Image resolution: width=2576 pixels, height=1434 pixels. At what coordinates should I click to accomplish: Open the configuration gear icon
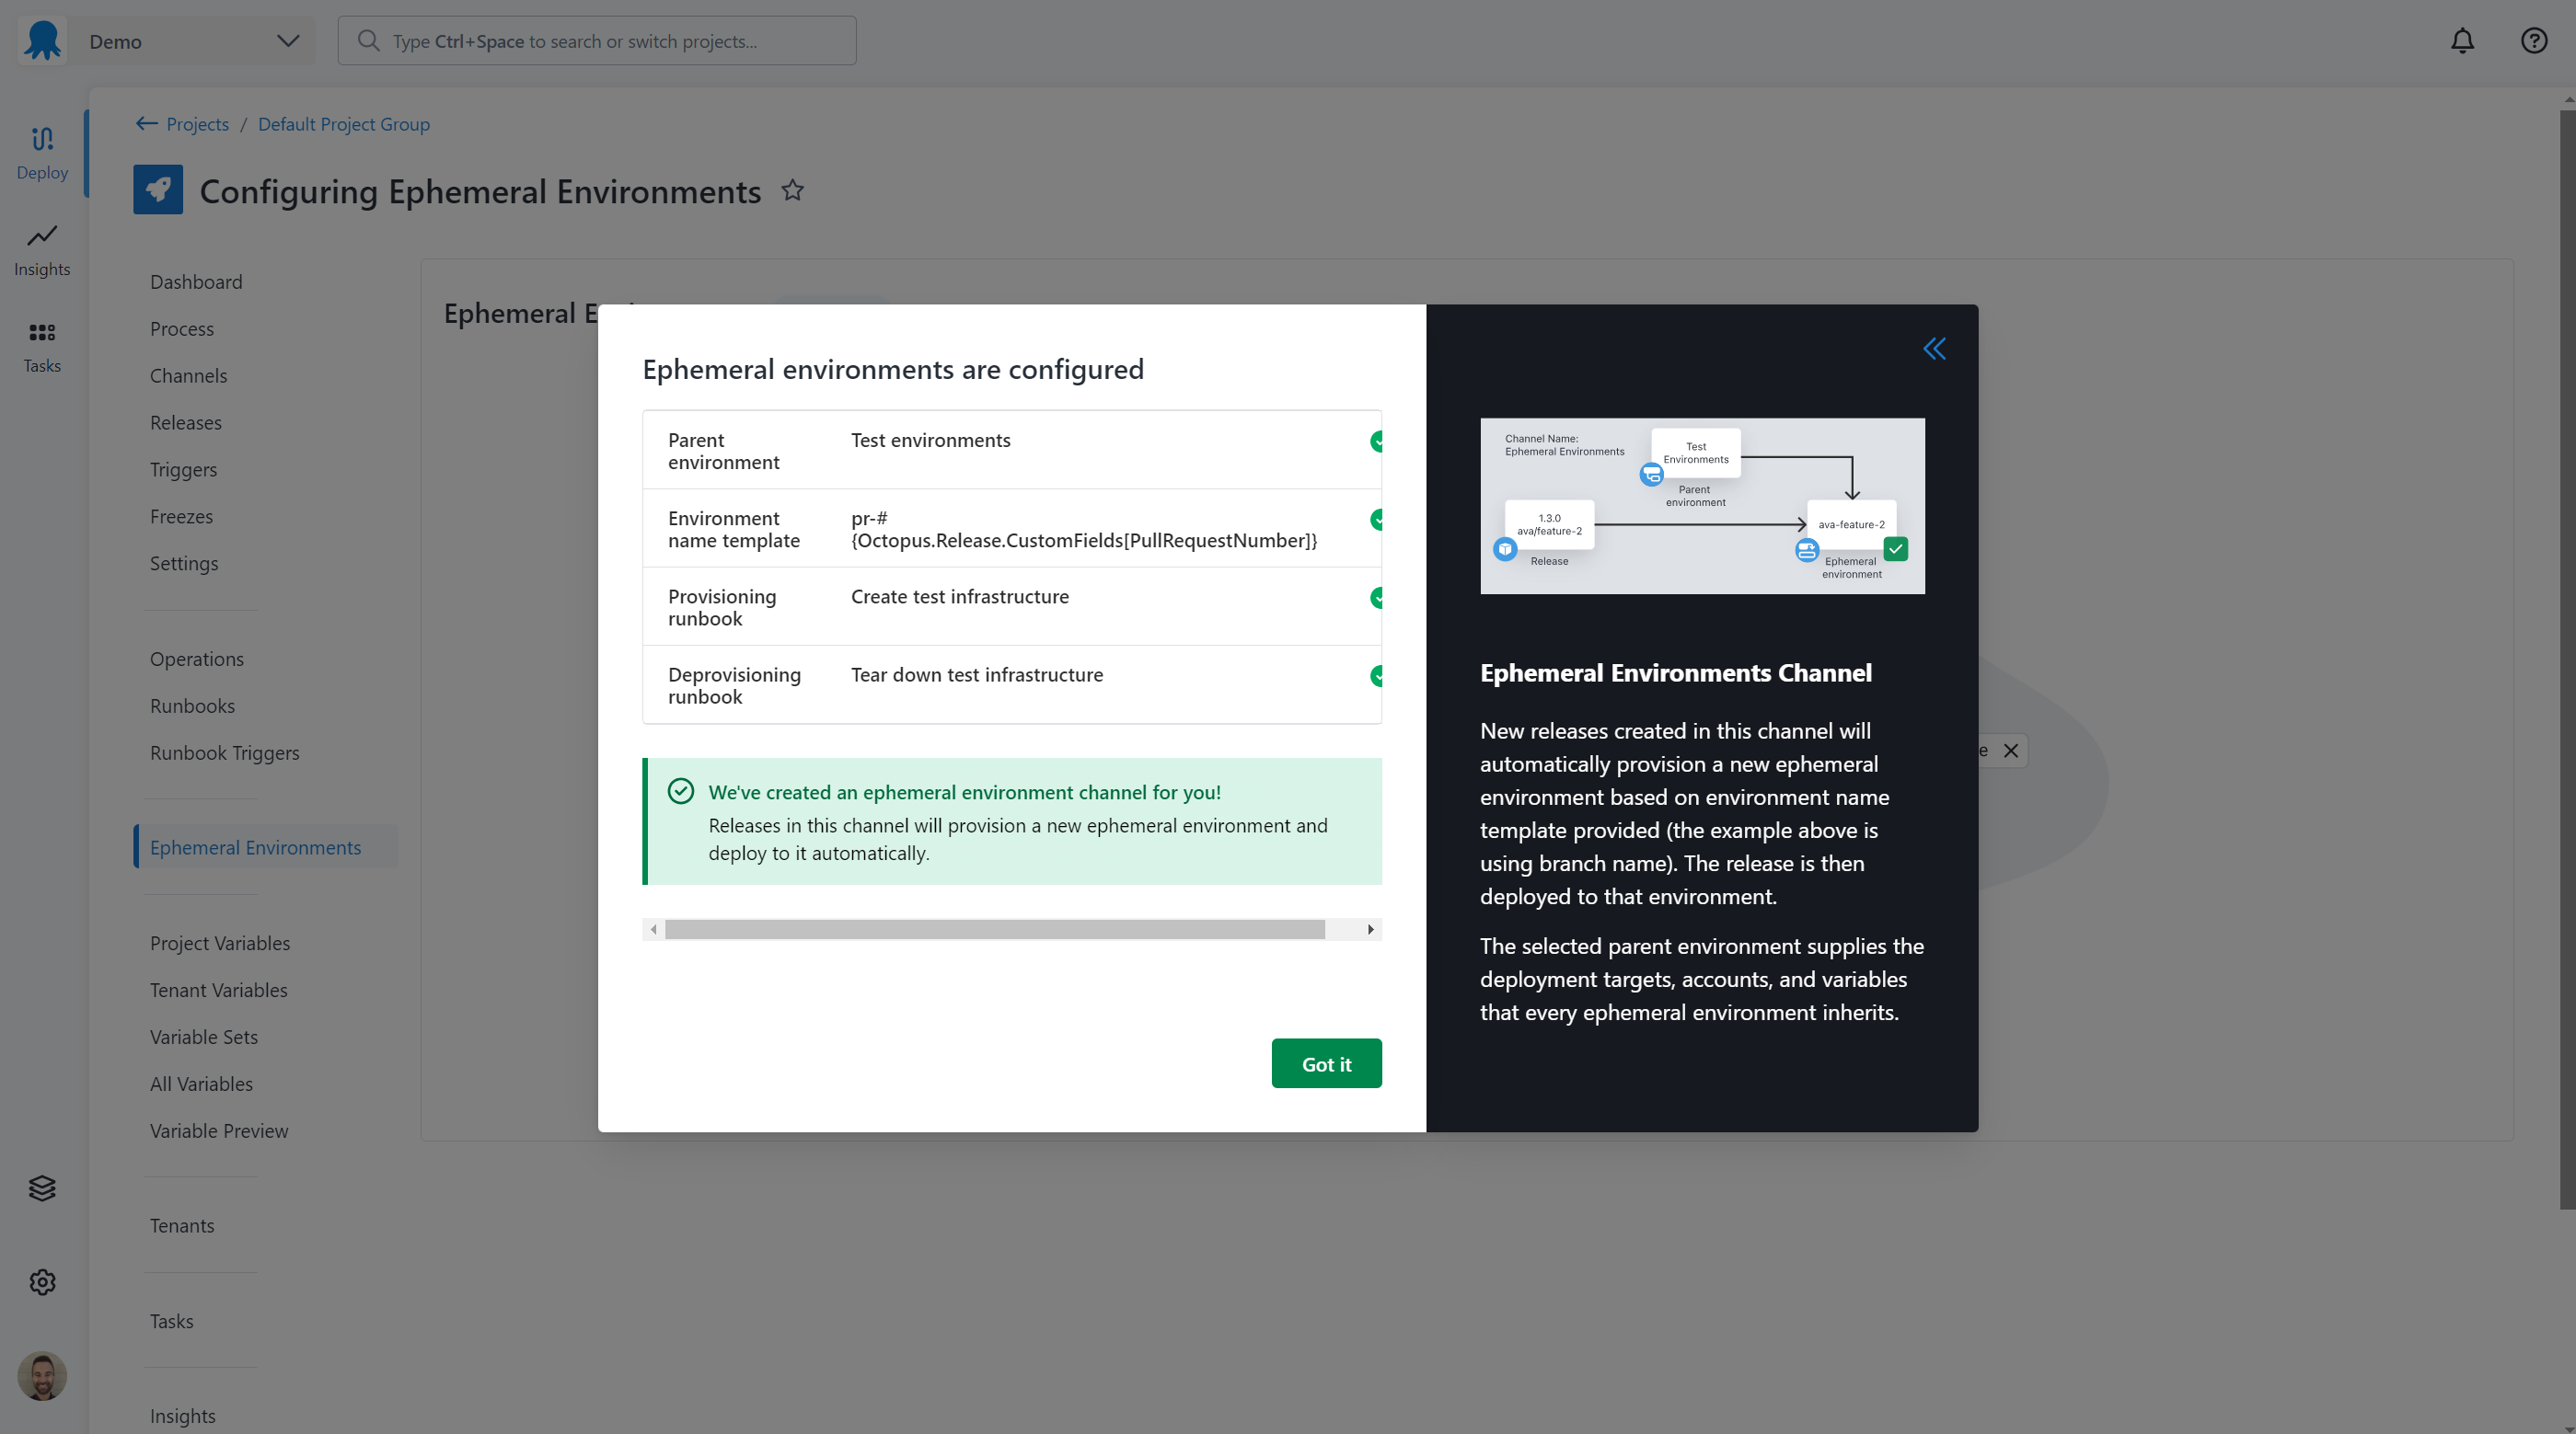42,1282
